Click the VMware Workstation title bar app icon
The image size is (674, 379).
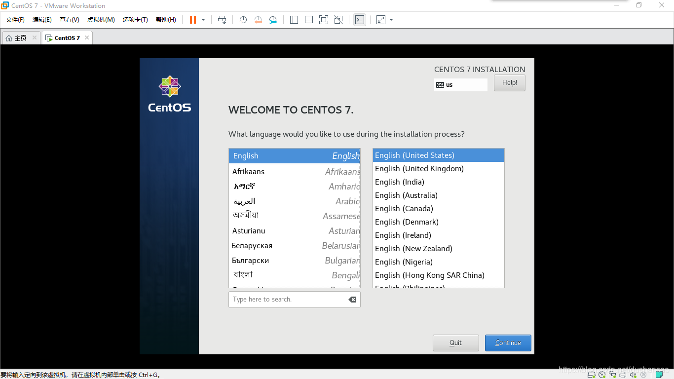click(x=5, y=5)
